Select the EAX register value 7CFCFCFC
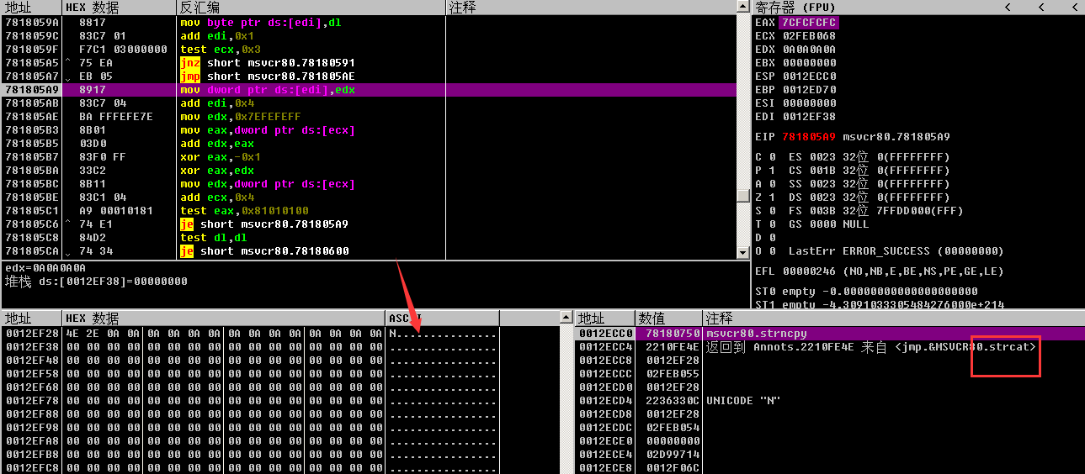Image resolution: width=1085 pixels, height=474 pixels. pyautogui.click(x=808, y=23)
